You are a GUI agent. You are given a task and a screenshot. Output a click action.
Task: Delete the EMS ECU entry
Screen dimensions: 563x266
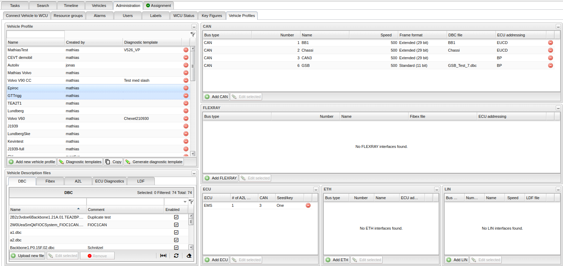tap(308, 205)
